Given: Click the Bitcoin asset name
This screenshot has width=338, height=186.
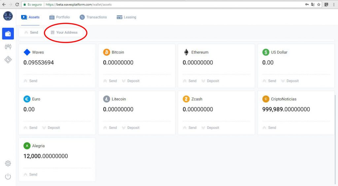Looking at the screenshot, I should [118, 52].
